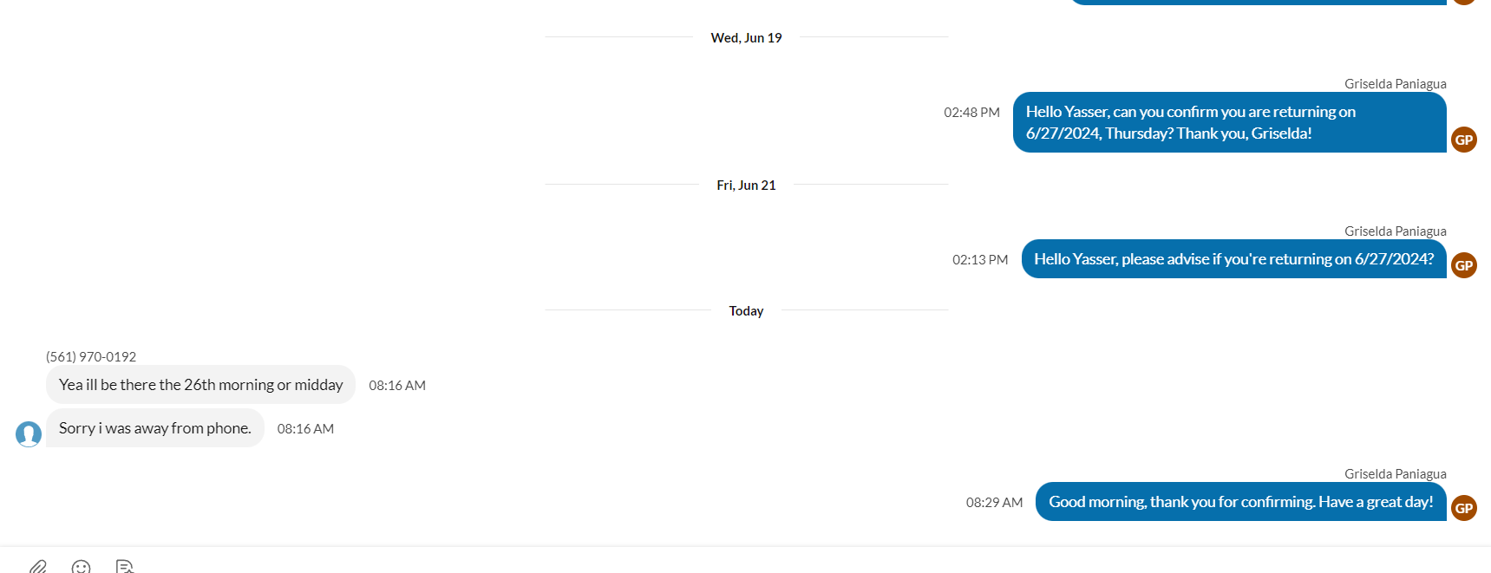Click the 02:48 PM timestamp
1491x573 pixels.
[x=971, y=112]
